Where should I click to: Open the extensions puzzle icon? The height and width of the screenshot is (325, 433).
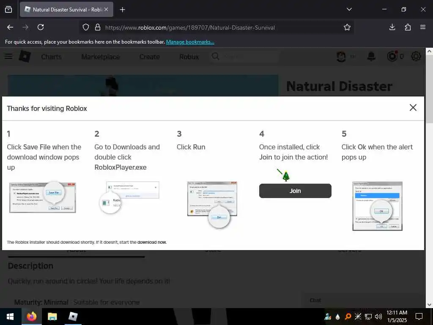tap(408, 27)
